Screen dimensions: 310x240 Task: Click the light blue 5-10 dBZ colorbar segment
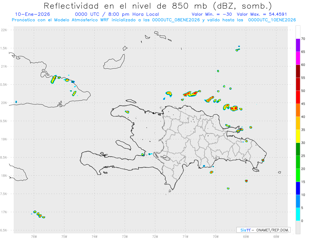click(x=298, y=201)
